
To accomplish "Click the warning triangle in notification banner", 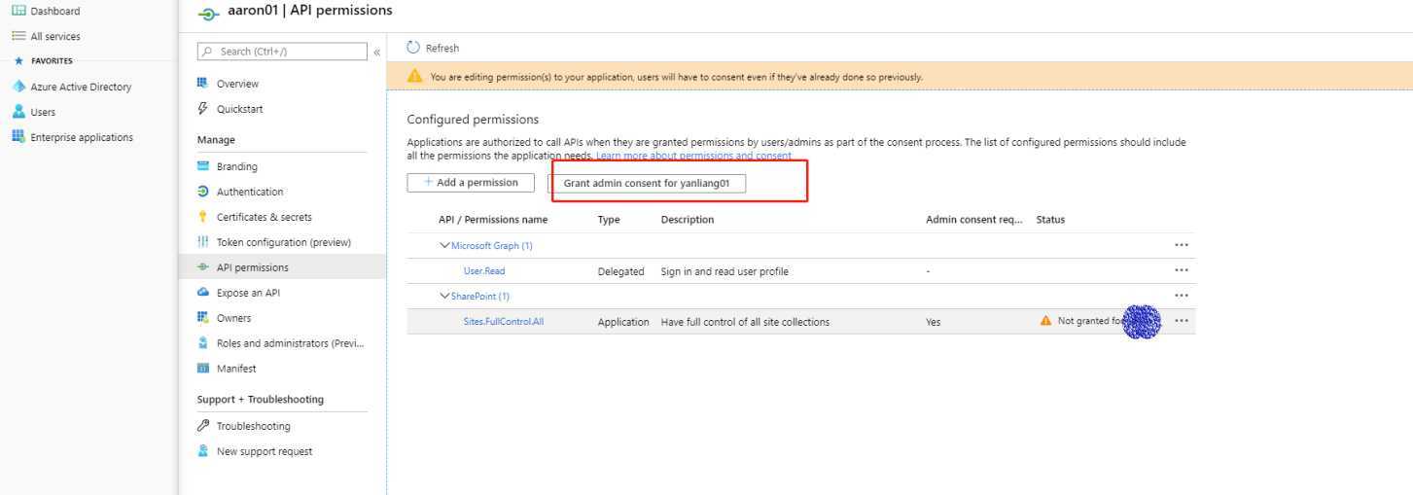I will tap(415, 77).
